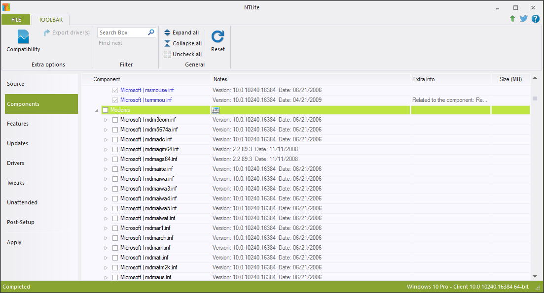Expand the mdm5674a.inf tree item
Screen dimensions: 544x293
(x=106, y=130)
